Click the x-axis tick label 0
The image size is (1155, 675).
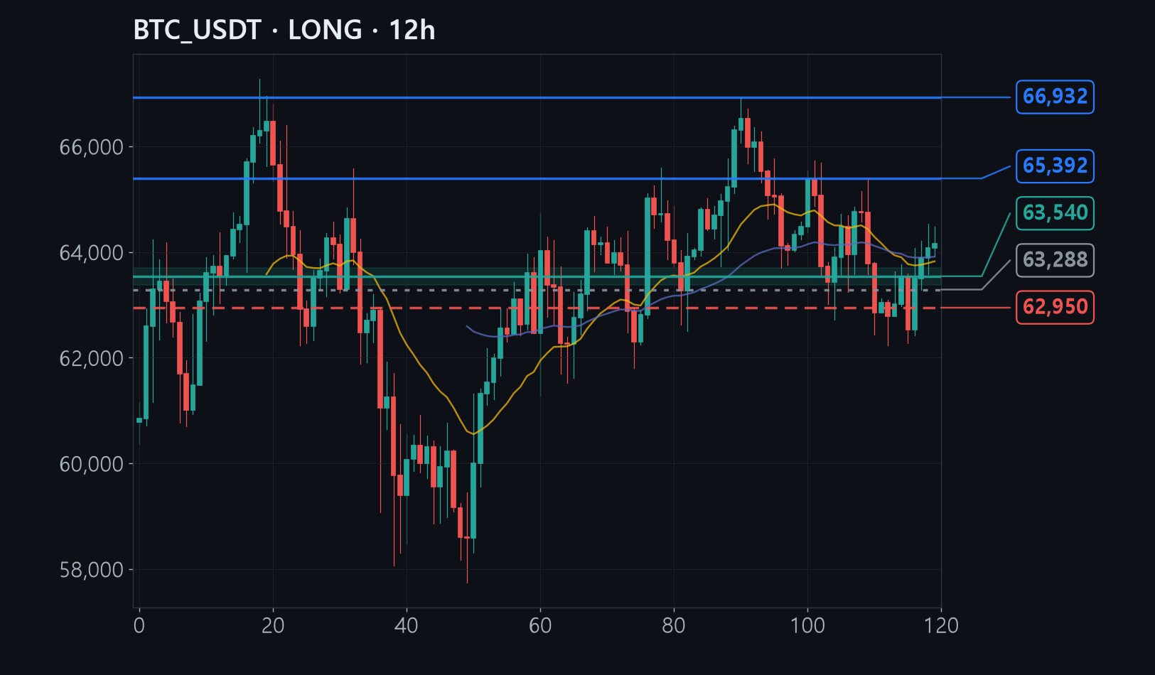point(139,625)
